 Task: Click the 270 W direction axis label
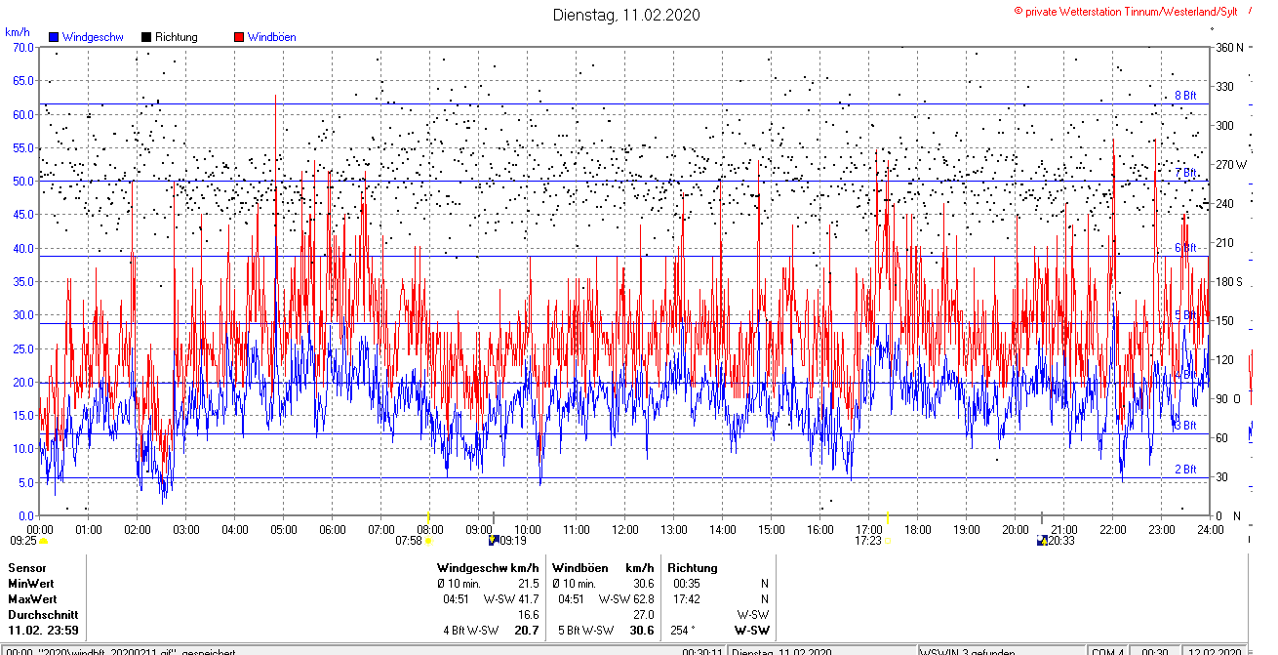(1230, 164)
